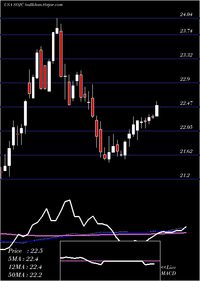Click the 23.32 price axis label

point(186,55)
